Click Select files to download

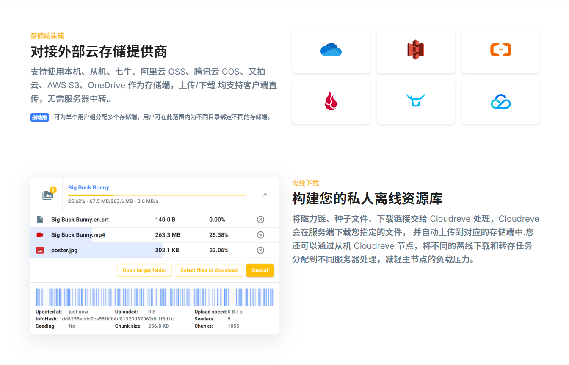click(209, 270)
